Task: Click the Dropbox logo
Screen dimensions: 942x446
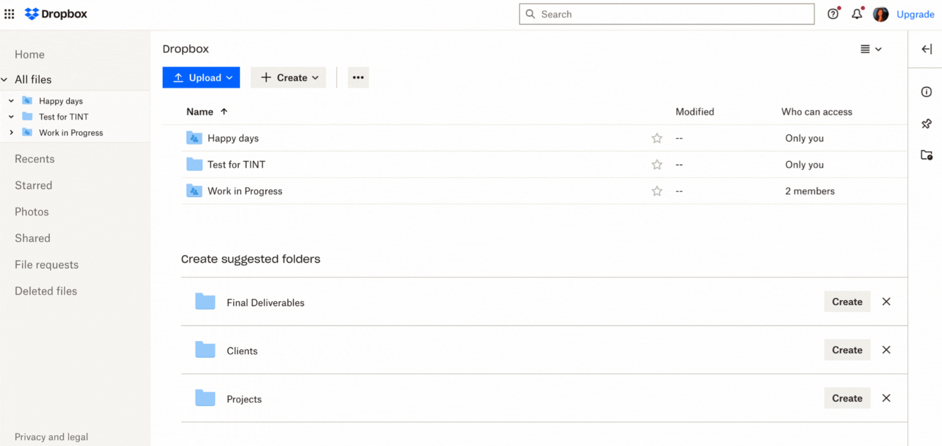Action: pos(56,14)
